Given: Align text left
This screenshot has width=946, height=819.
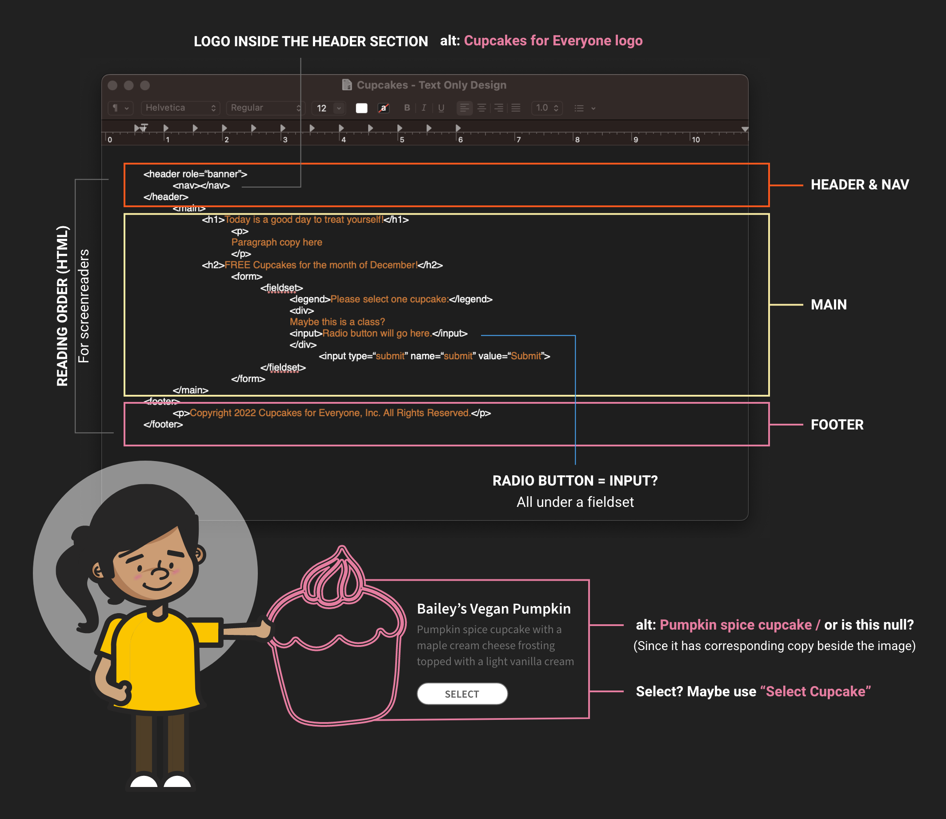Looking at the screenshot, I should click(x=464, y=108).
